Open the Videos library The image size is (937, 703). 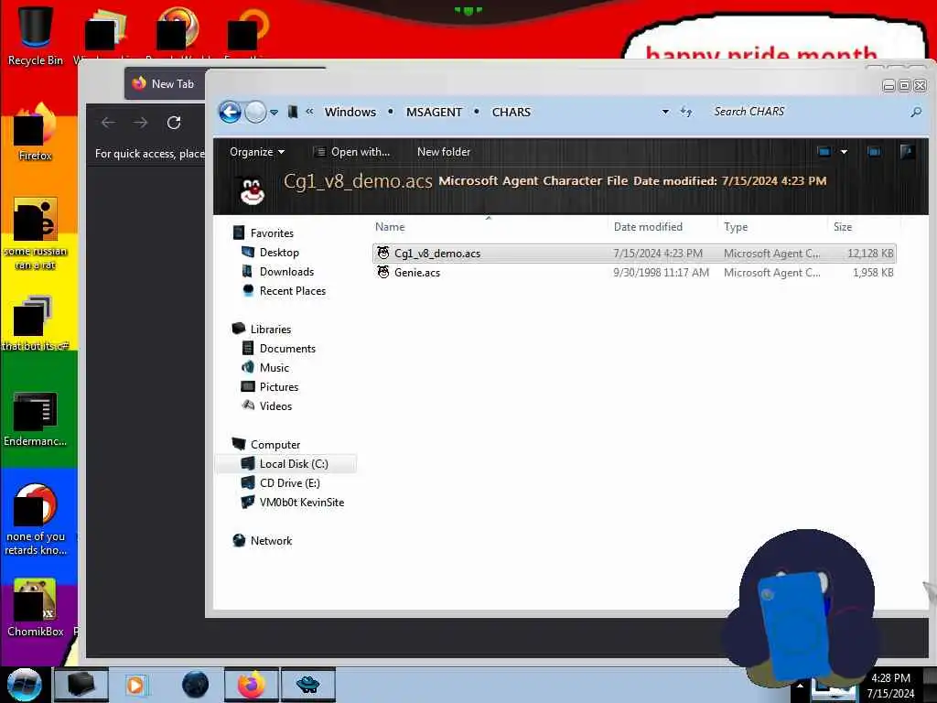(x=275, y=406)
